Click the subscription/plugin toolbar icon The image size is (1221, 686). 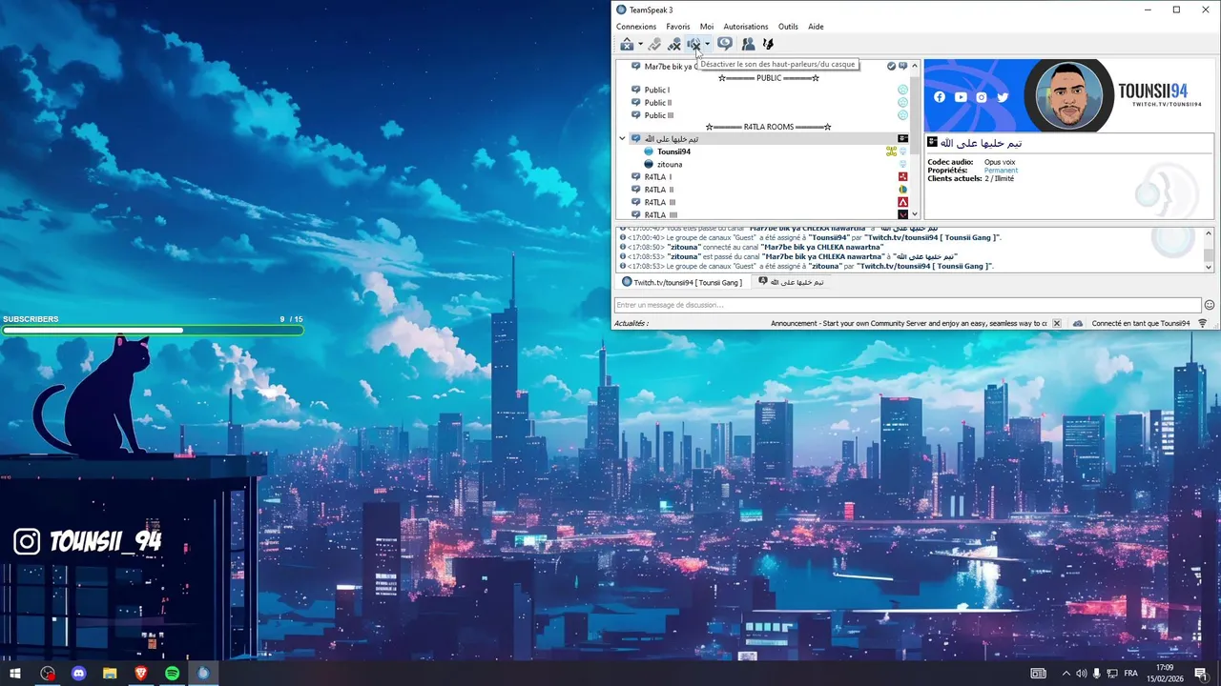point(767,44)
